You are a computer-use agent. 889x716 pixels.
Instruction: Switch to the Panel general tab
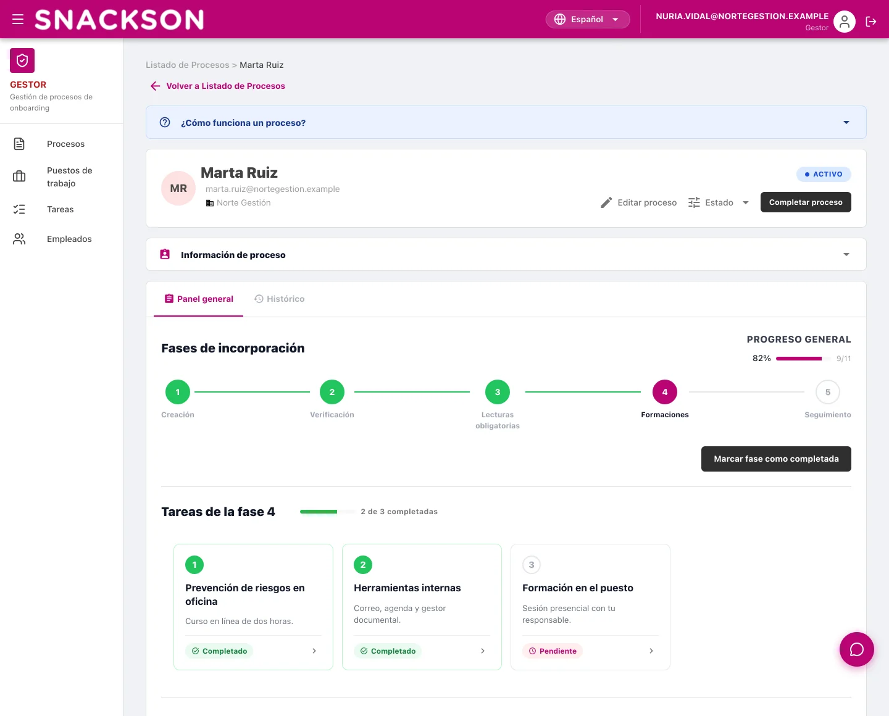(198, 299)
